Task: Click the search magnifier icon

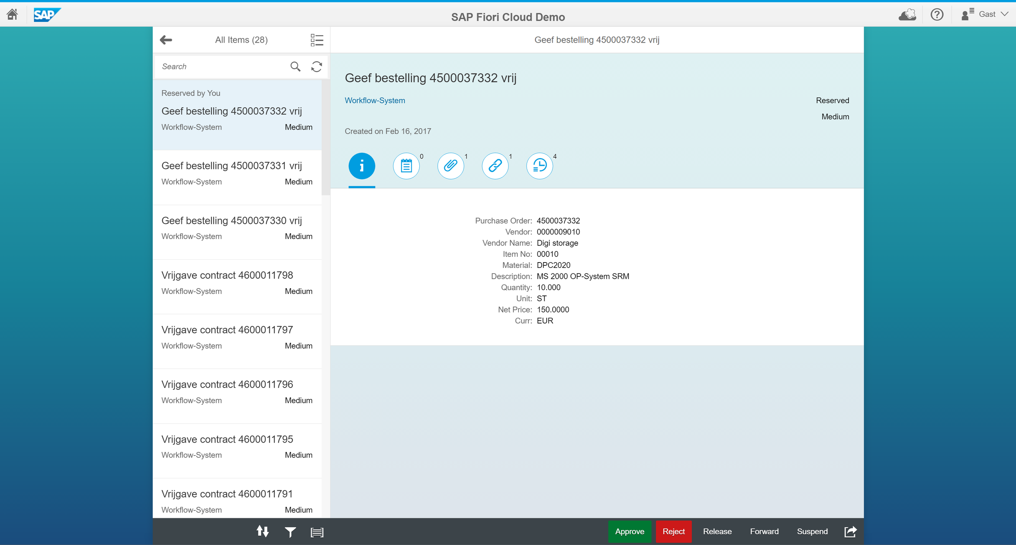Action: (x=295, y=66)
